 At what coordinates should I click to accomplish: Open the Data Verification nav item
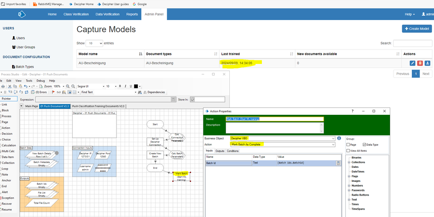107,14
